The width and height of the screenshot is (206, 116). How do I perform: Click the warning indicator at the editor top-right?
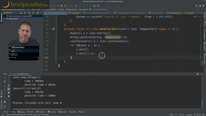195,17
